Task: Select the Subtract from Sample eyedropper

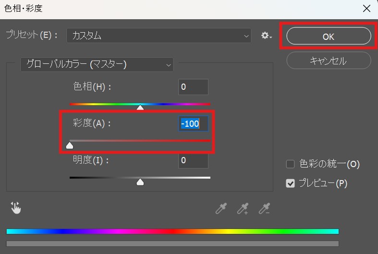Action: click(x=264, y=208)
